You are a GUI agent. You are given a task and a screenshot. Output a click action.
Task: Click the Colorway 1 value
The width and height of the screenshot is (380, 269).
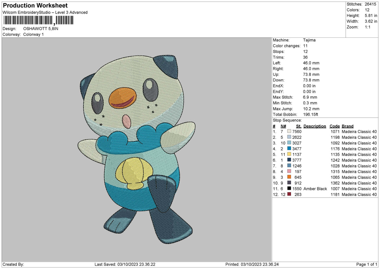(34, 34)
